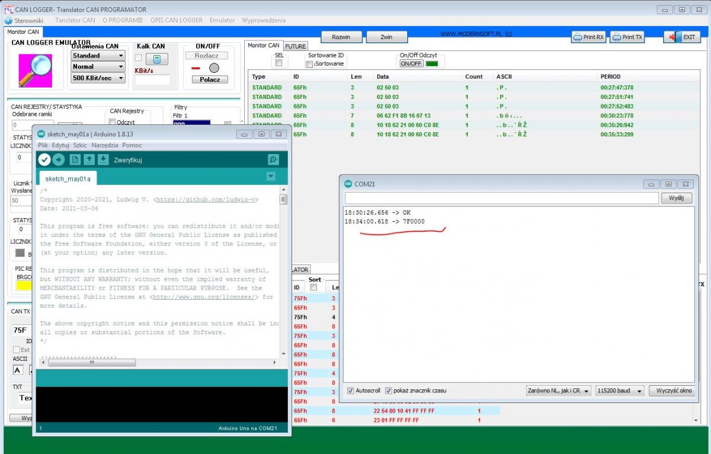Screen dimensions: 711x454
Task: Toggle the 'pokaż znacznik czasu' checkbox
Action: coord(389,391)
